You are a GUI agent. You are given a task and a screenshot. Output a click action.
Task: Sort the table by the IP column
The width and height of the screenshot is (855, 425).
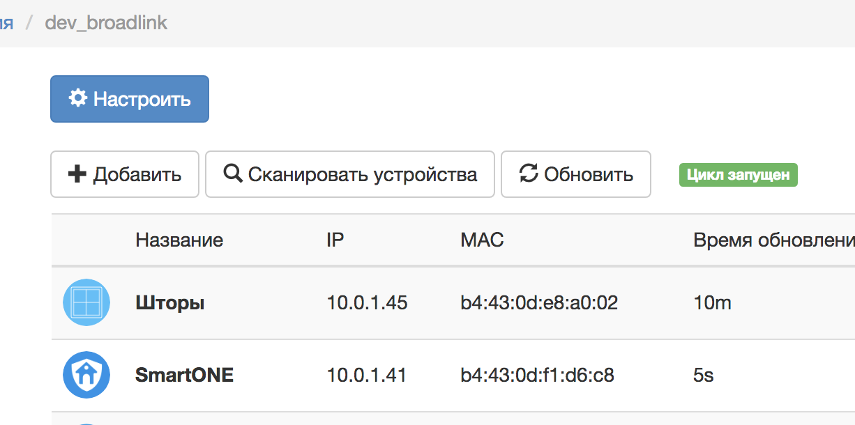pos(335,240)
